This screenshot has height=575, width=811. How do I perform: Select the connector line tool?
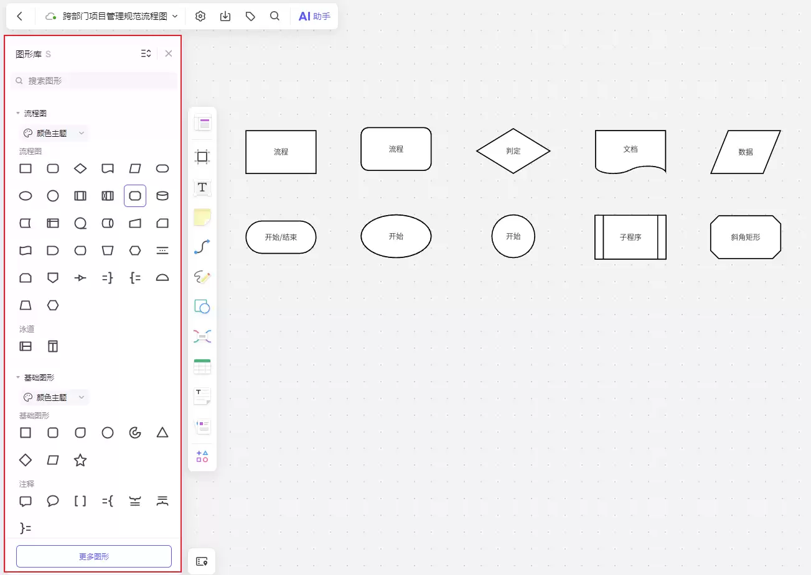click(202, 247)
